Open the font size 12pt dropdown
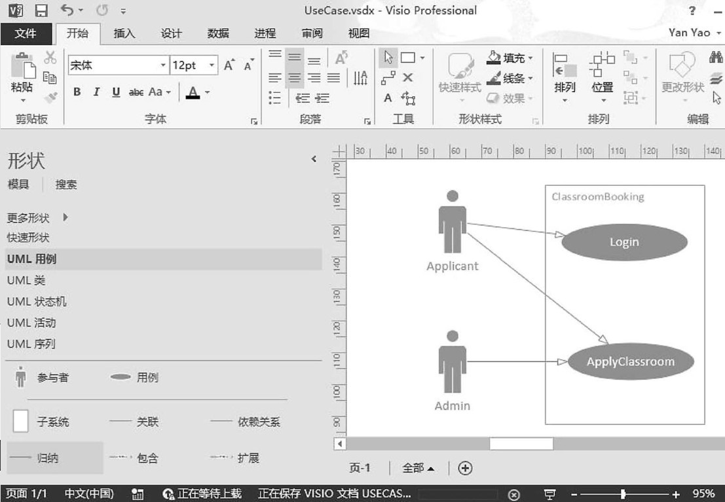Screen dimensions: 725x502 212,65
